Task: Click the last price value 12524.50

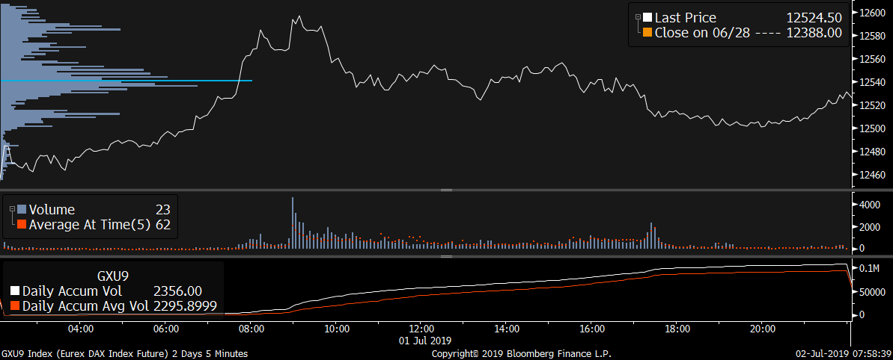Action: [814, 18]
